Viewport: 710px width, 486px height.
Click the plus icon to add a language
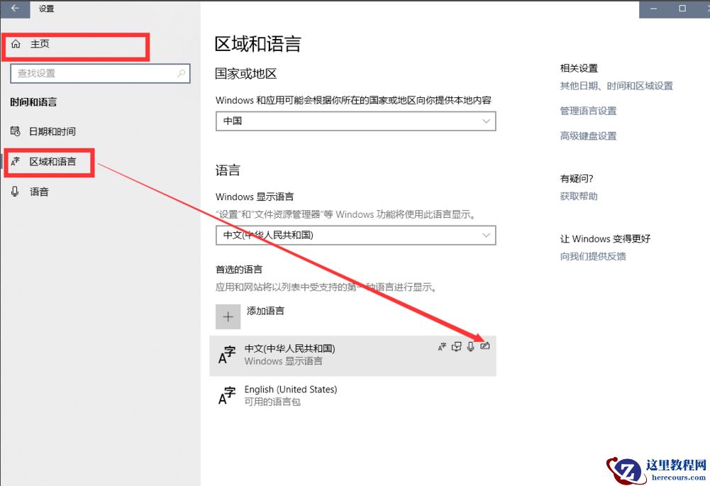point(227,316)
